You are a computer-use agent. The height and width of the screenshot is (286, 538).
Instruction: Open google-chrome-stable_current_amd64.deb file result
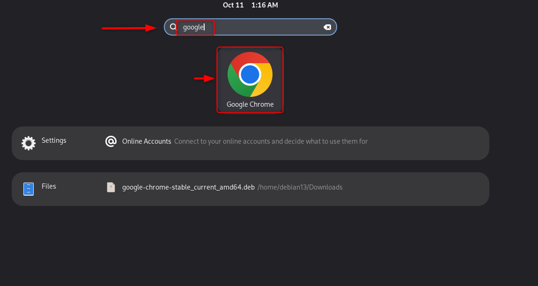tap(188, 187)
